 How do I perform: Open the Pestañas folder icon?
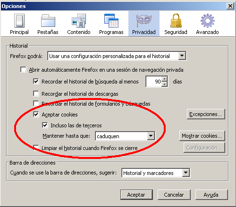coord(48,21)
